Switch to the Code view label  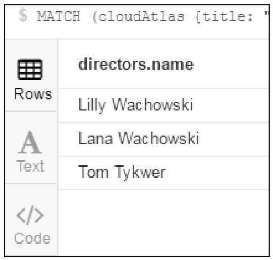click(x=32, y=238)
